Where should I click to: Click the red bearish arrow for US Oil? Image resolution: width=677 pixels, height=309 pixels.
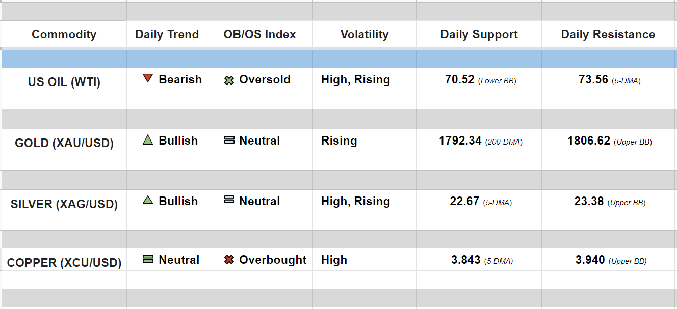148,78
